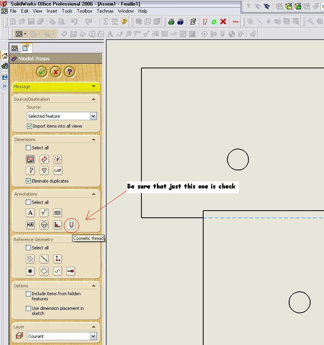Click the house icon in the left sidebar

(x=5, y=56)
